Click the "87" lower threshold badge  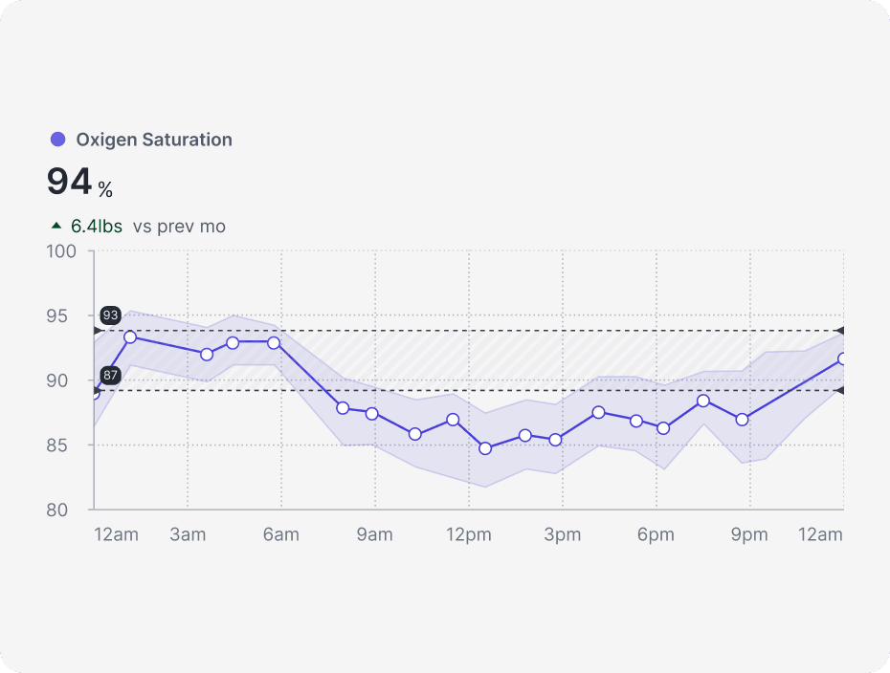click(110, 376)
